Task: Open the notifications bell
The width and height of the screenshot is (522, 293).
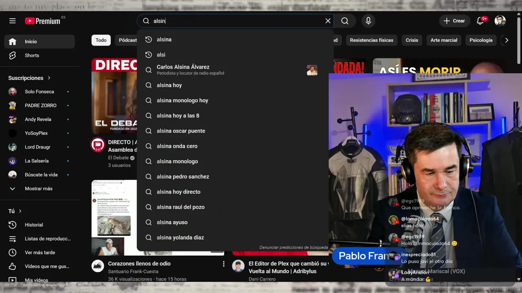Action: [480, 21]
